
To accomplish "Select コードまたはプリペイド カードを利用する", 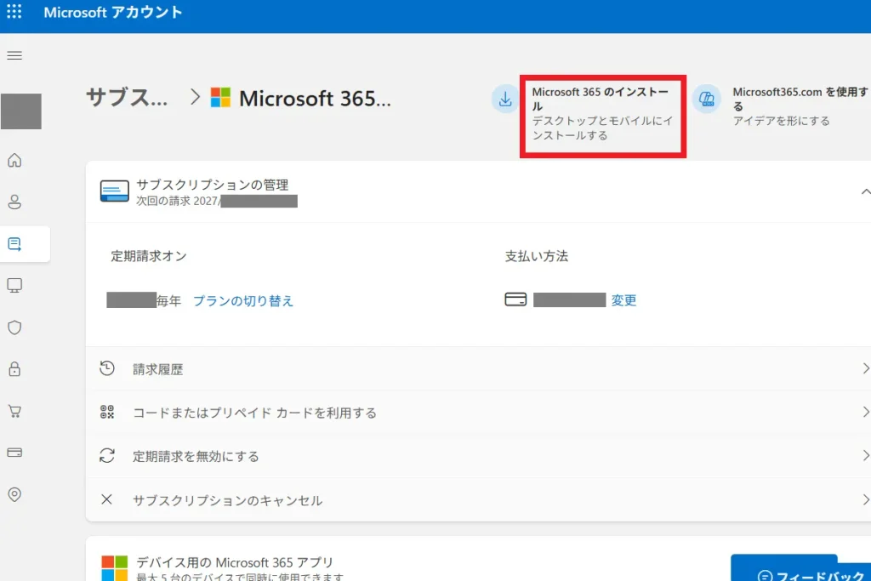I will click(x=478, y=412).
